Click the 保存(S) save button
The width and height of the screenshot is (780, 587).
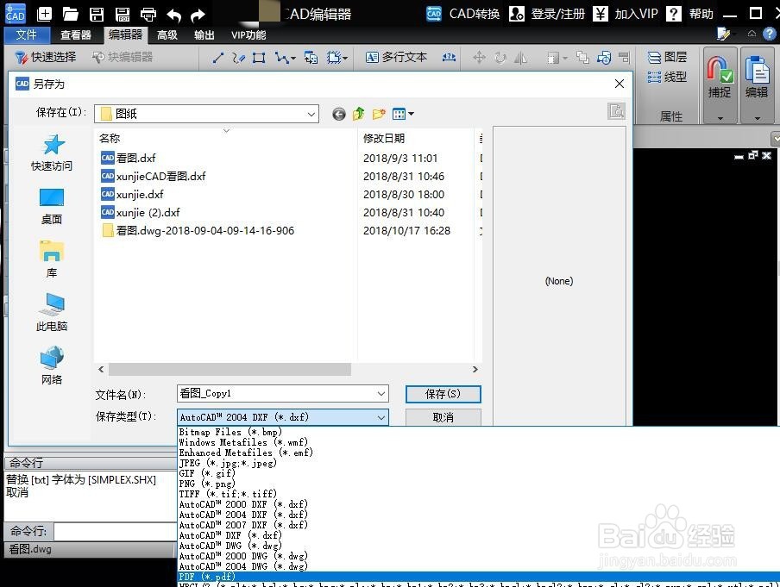coord(443,393)
